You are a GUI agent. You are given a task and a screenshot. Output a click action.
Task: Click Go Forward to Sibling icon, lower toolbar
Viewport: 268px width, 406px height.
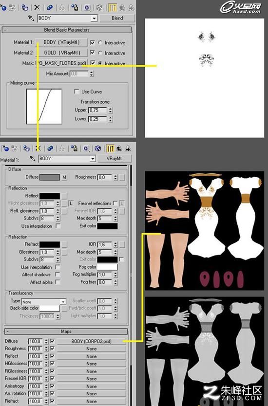(x=128, y=148)
